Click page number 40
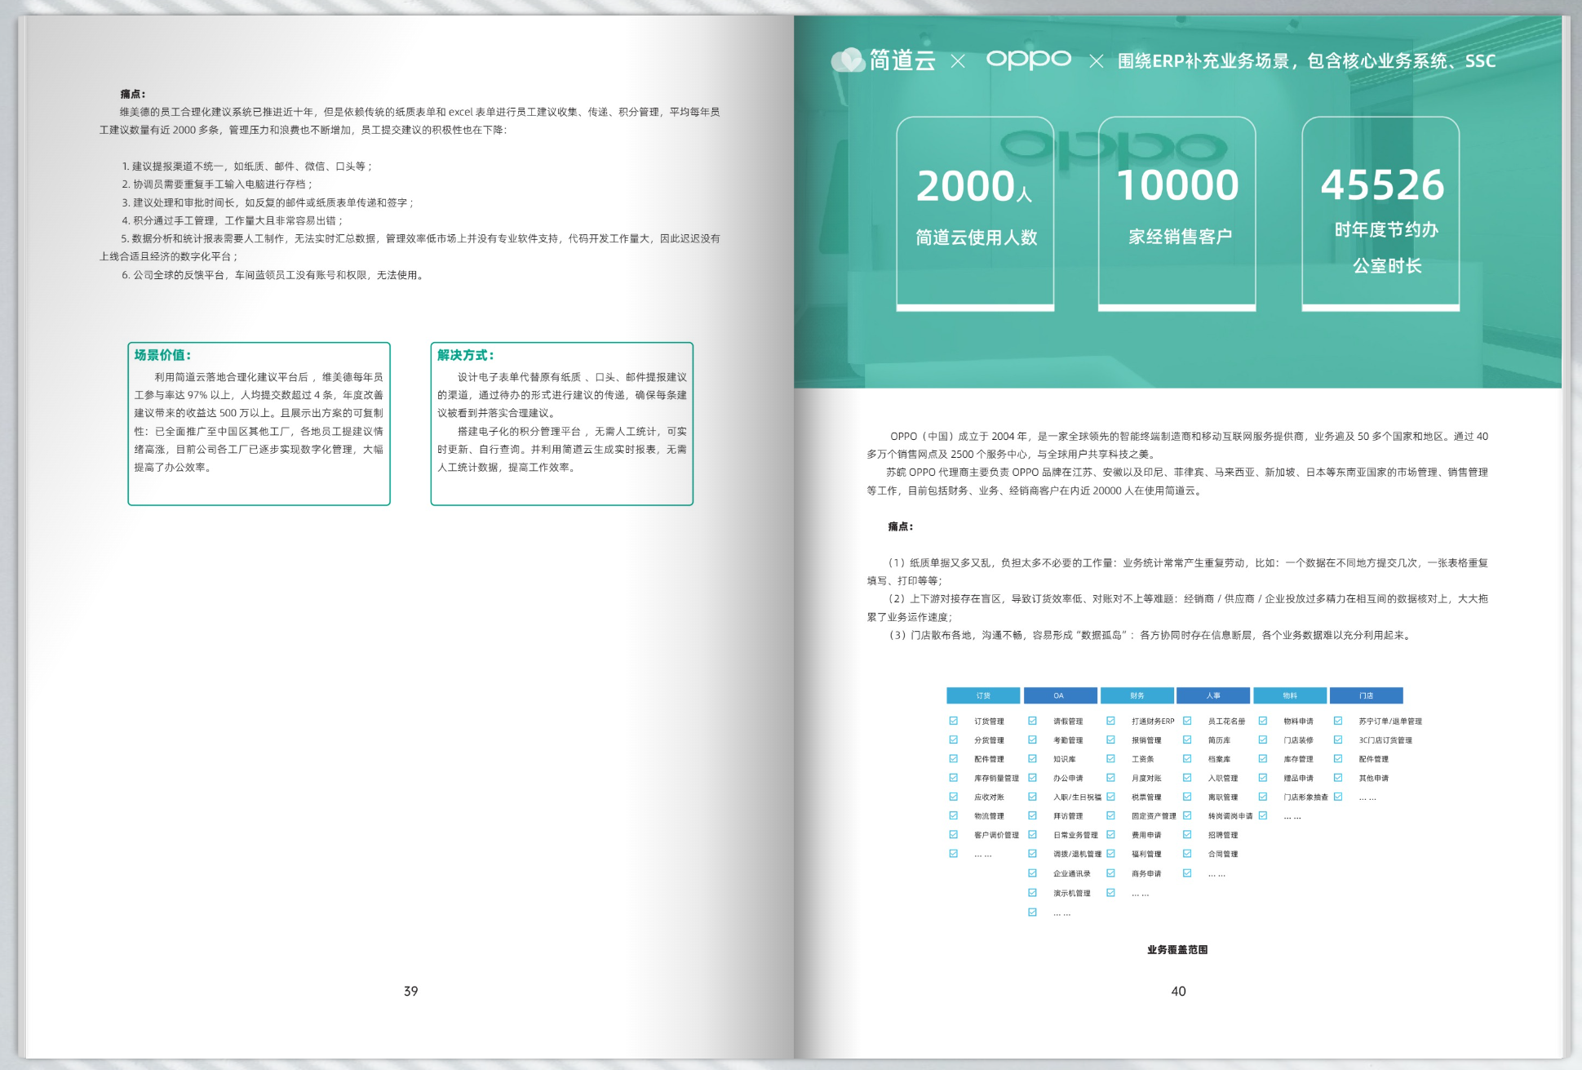This screenshot has height=1070, width=1582. tap(1178, 991)
